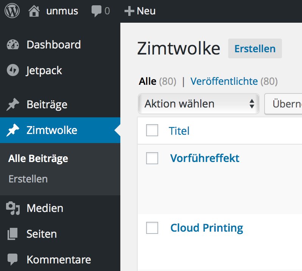Select Alle Beiträge in the submenu
The width and height of the screenshot is (302, 271).
[x=38, y=159]
